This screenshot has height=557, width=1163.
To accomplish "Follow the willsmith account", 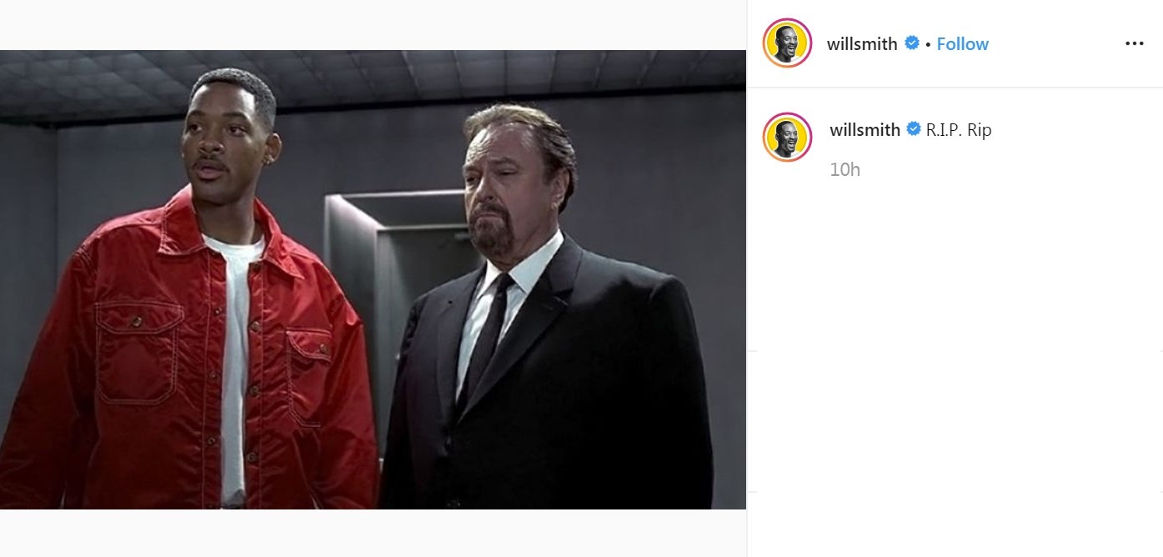I will click(x=962, y=44).
